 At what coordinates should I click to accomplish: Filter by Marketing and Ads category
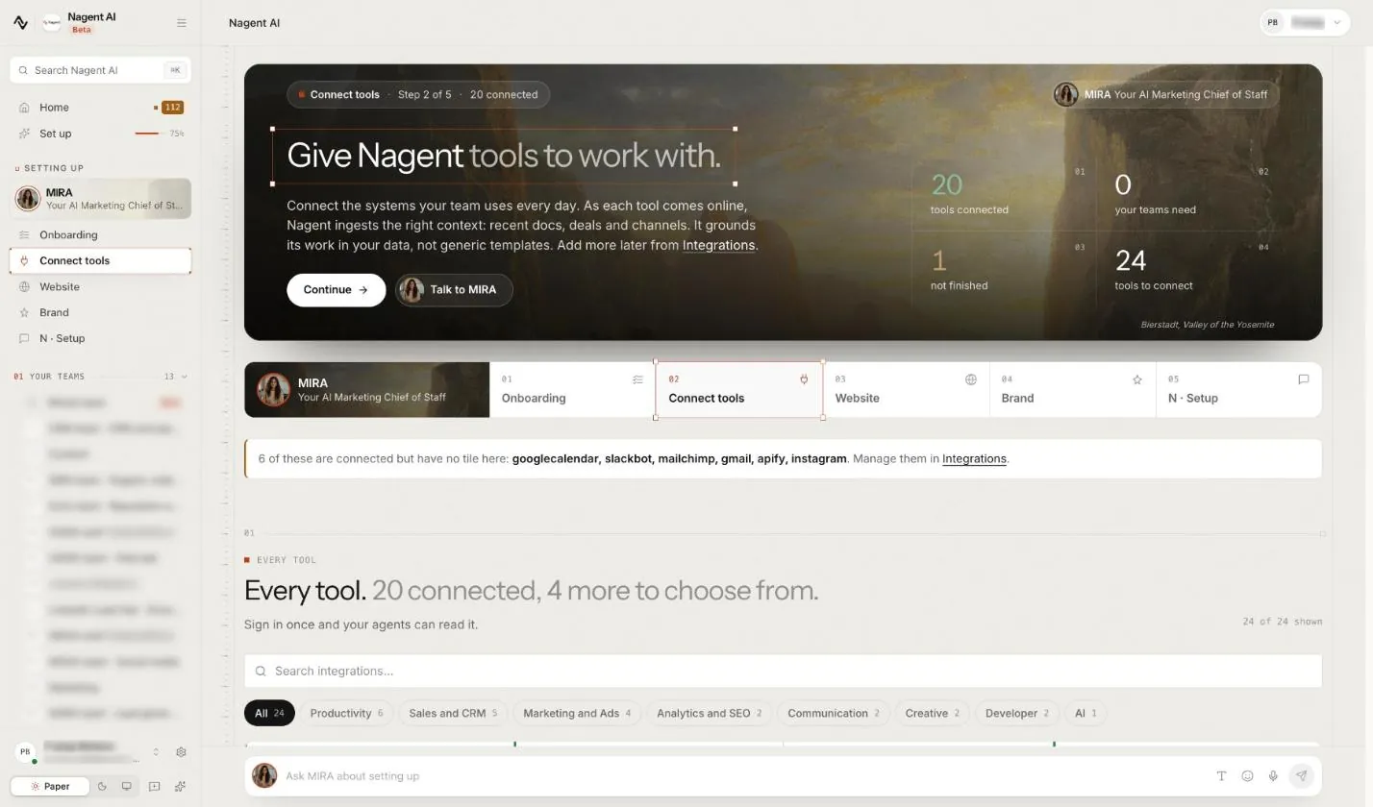[x=576, y=713]
